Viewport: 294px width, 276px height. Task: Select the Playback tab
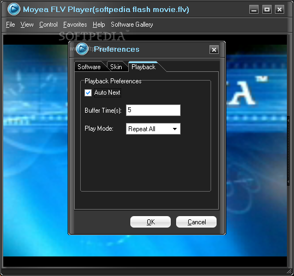[x=143, y=67]
